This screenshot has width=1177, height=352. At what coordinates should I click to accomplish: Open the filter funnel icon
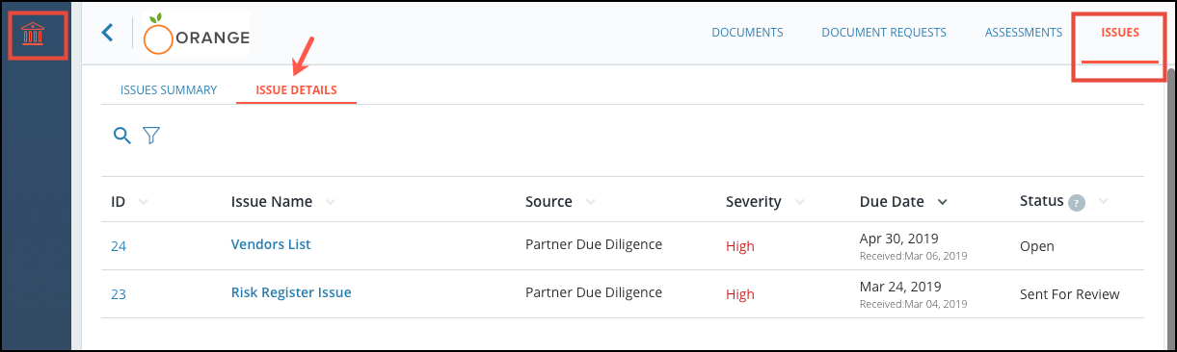(151, 136)
